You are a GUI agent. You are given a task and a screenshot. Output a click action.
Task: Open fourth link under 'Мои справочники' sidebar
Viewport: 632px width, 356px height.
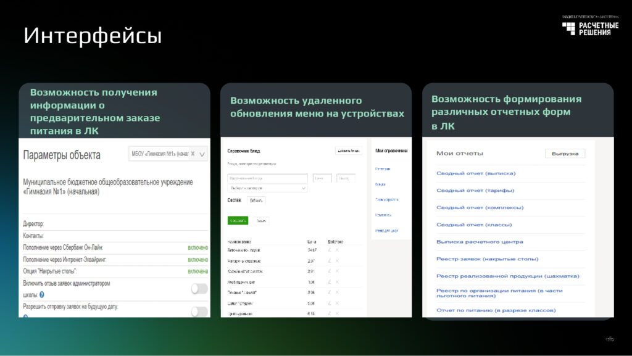[383, 215]
